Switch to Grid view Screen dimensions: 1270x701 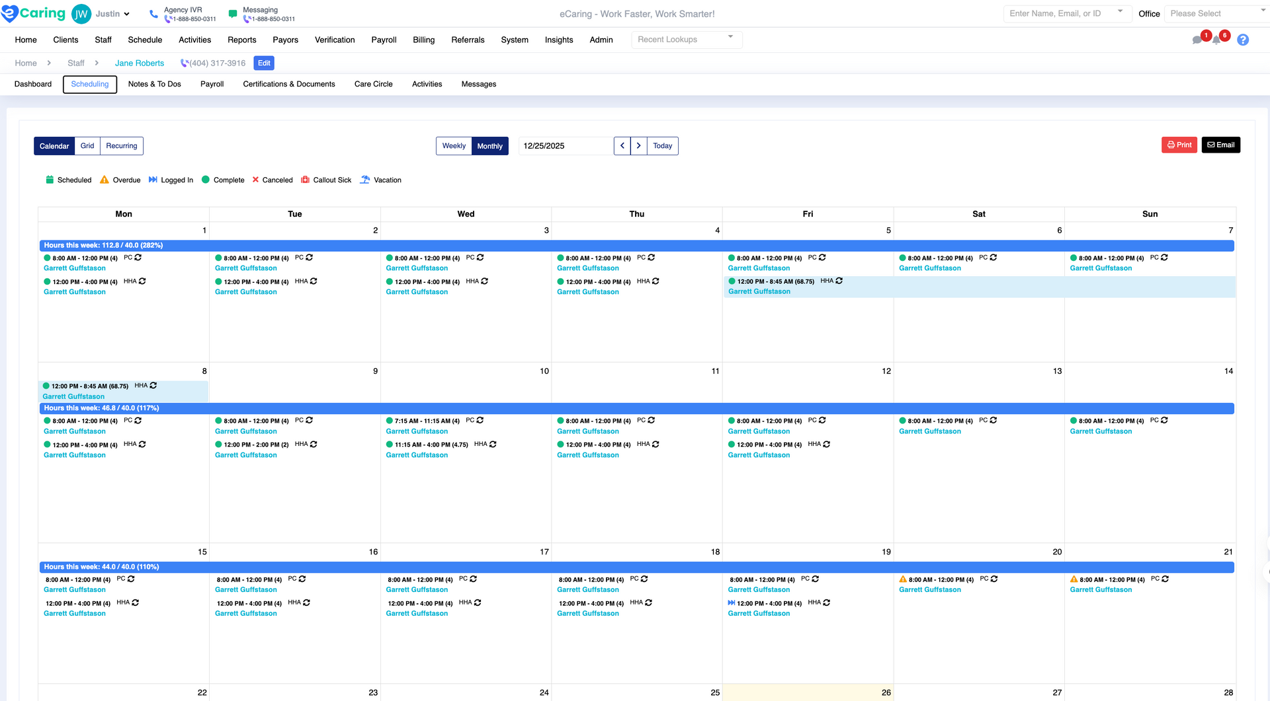[x=87, y=146]
